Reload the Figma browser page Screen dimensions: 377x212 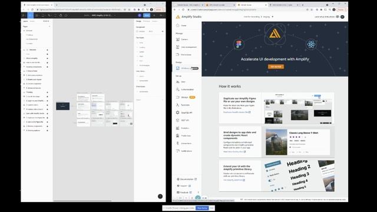coord(32,9)
